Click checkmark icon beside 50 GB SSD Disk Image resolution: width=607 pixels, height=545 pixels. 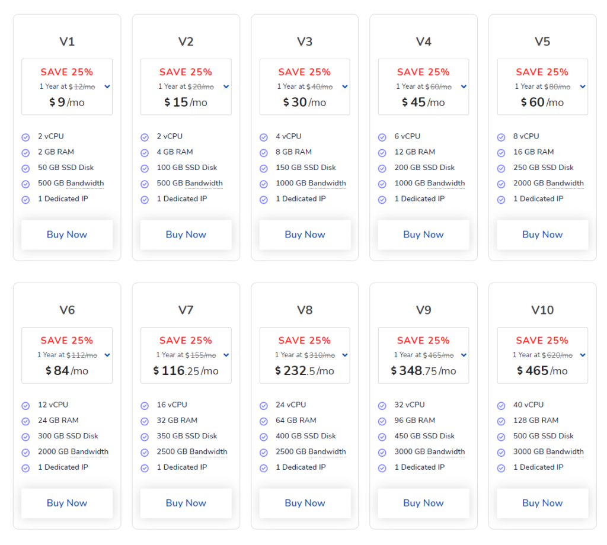(25, 168)
